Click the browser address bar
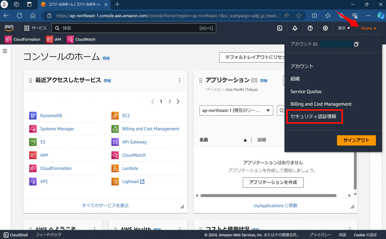This screenshot has height=239, width=386. click(167, 16)
